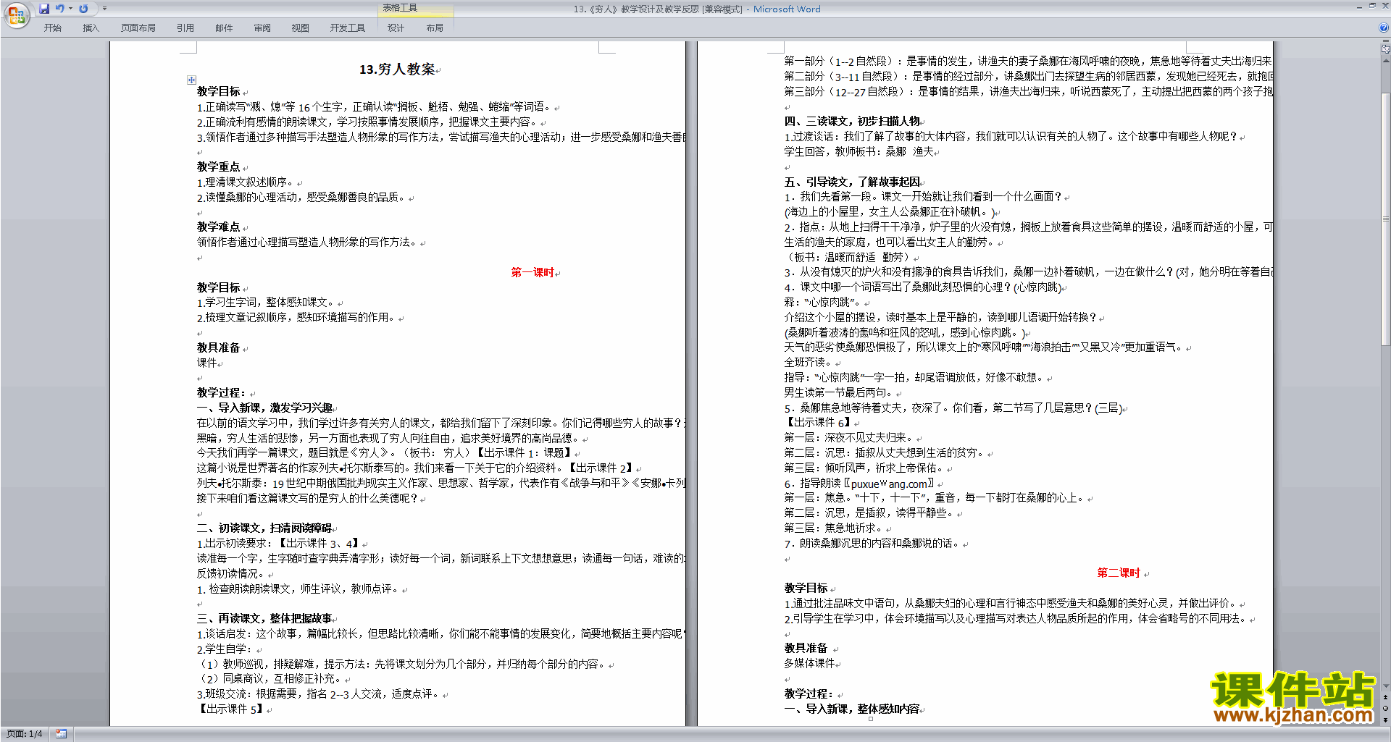
Task: Click the vertical scrollbar down arrow
Action: (x=1386, y=686)
